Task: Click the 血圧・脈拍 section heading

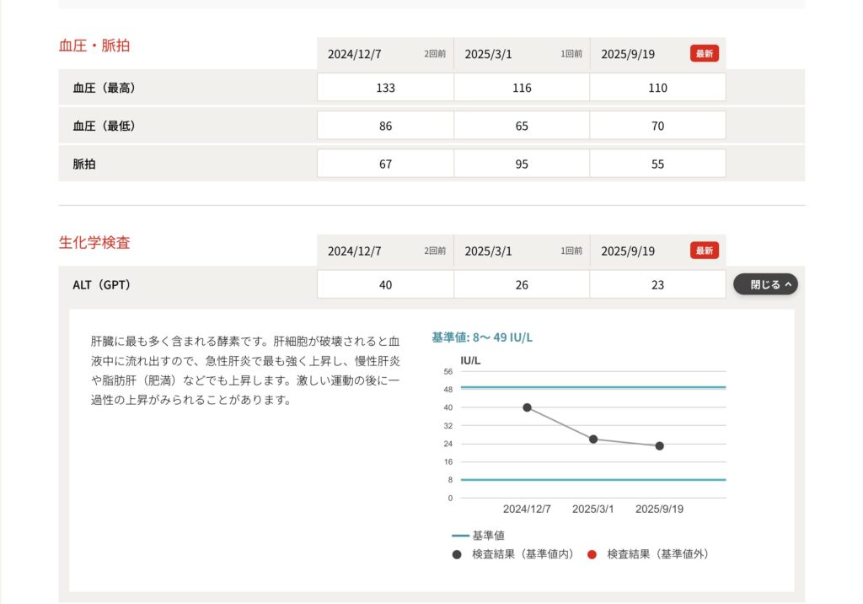Action: click(94, 46)
